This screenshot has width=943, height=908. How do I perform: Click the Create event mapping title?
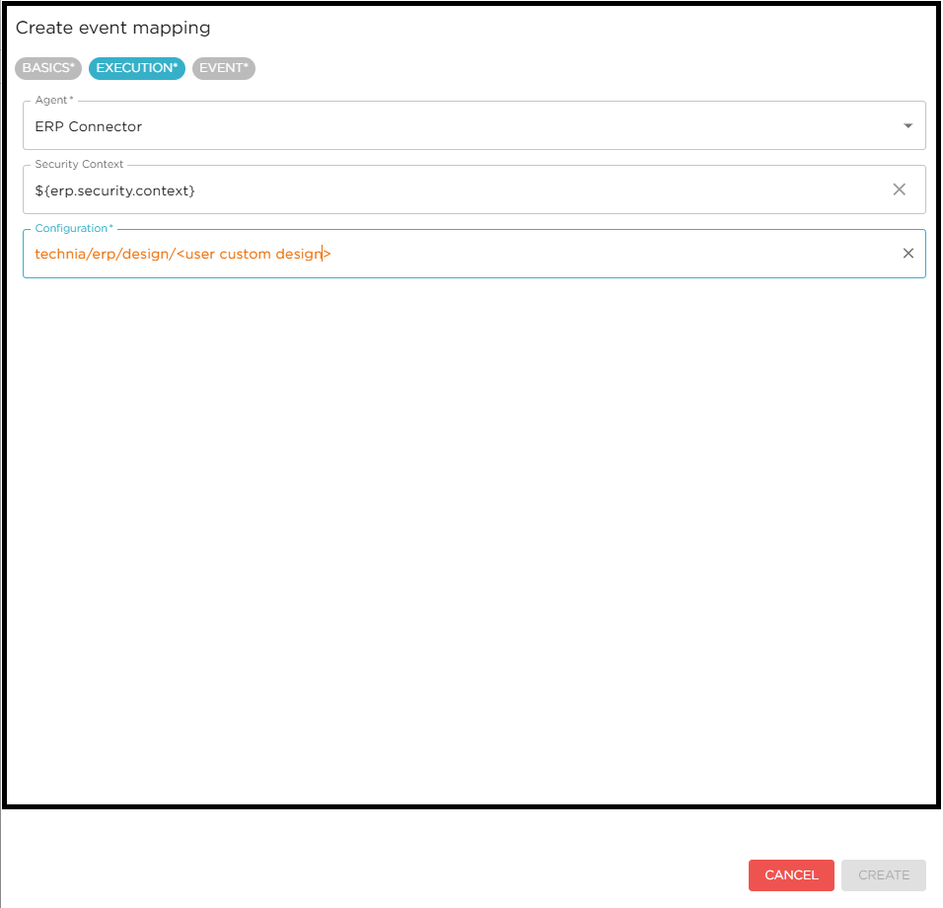tap(112, 28)
